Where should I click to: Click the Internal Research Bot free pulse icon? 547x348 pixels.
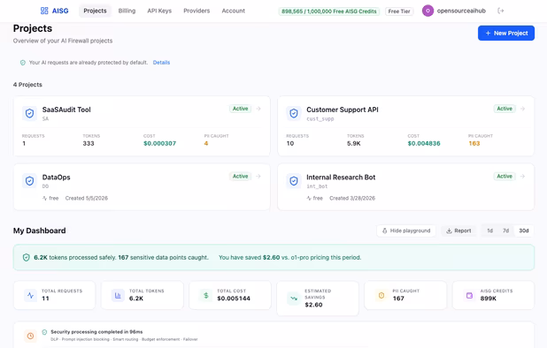point(309,198)
